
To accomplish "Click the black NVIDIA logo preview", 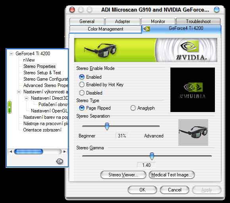I will coord(193,90).
